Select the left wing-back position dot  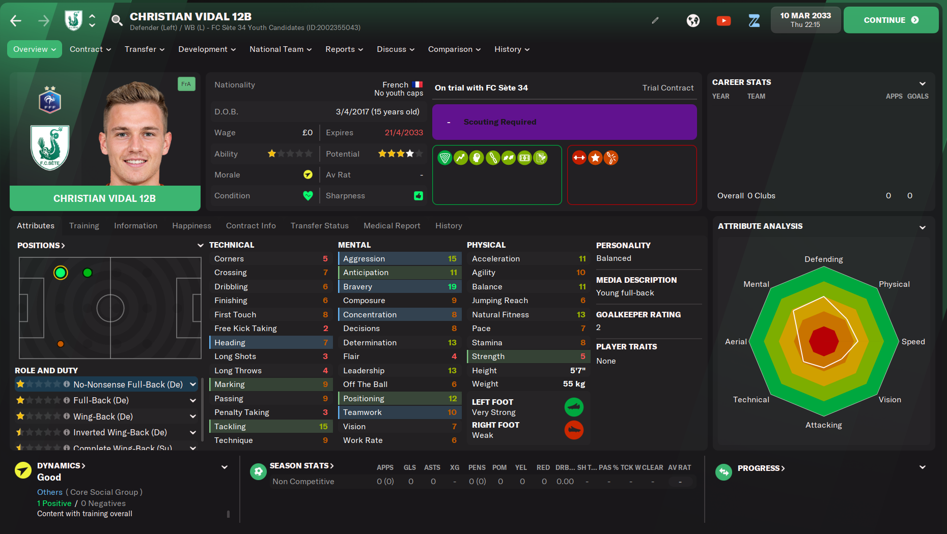[x=88, y=273]
